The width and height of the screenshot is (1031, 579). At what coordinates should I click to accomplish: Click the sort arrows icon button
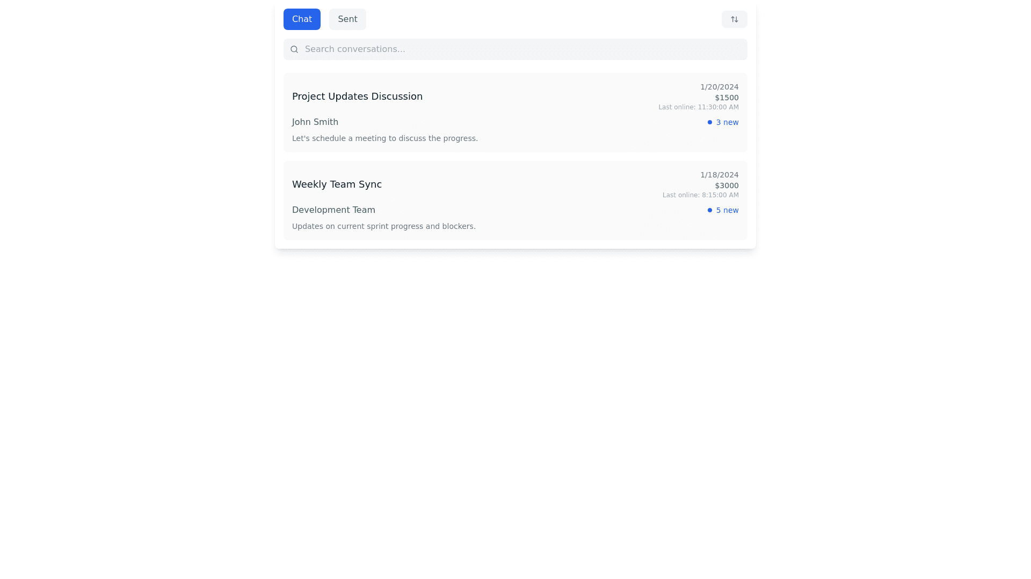(734, 19)
